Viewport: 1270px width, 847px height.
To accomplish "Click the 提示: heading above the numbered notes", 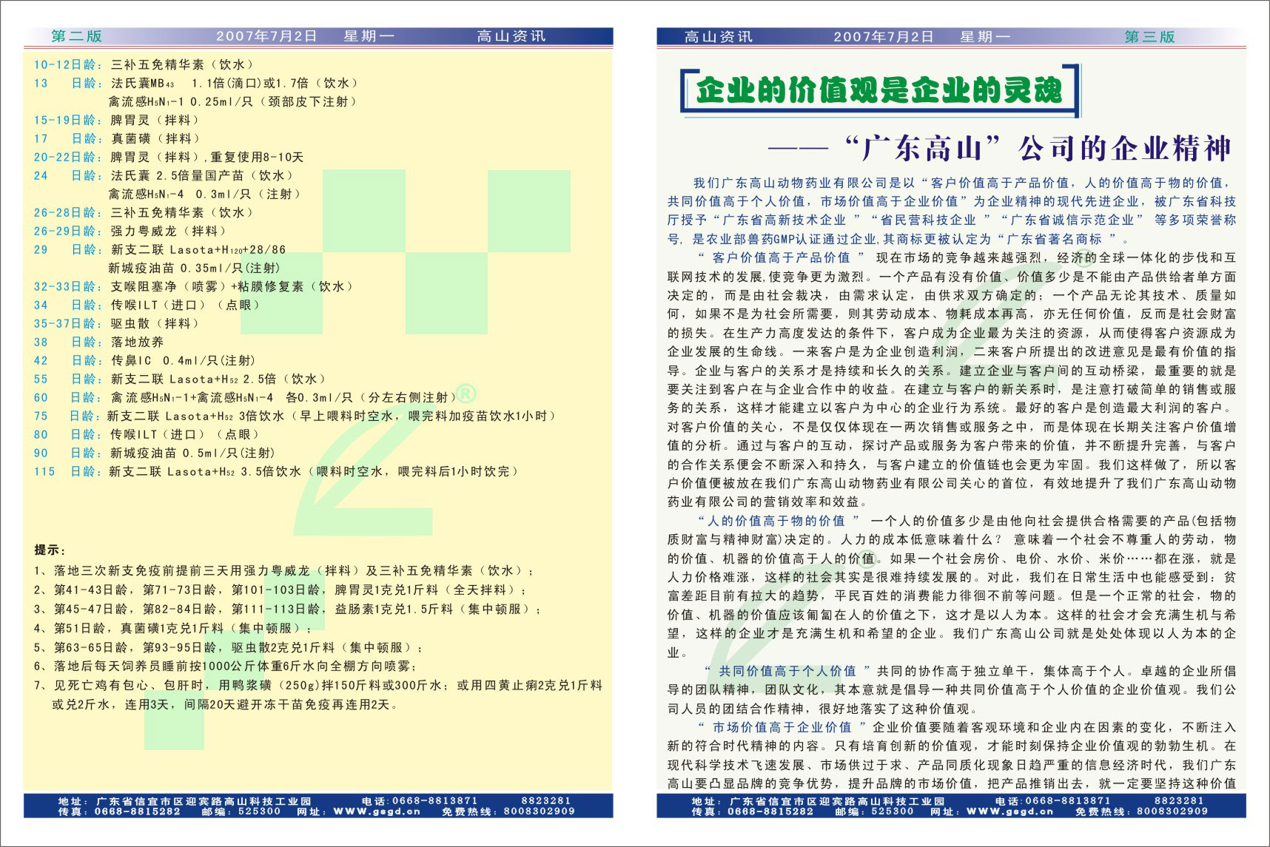I will pyautogui.click(x=50, y=550).
